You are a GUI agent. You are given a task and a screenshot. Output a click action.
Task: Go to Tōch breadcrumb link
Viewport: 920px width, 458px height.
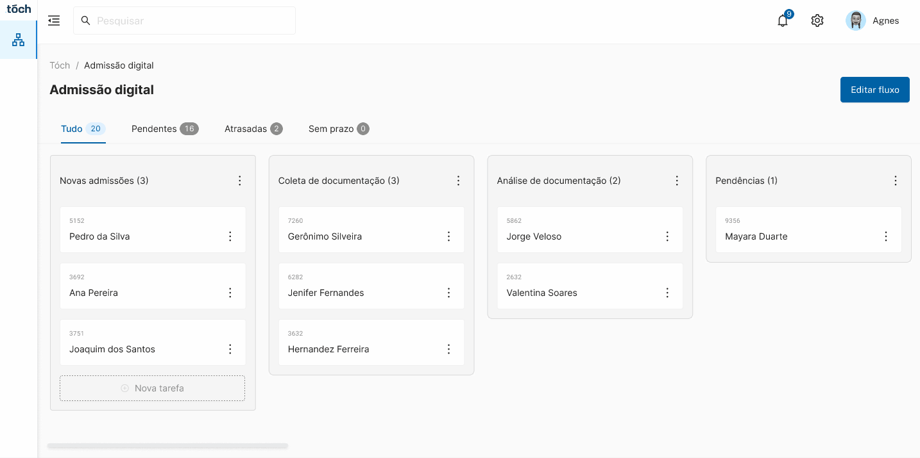[x=60, y=65]
